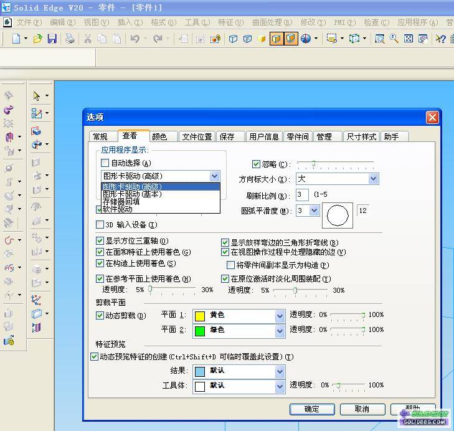The image size is (454, 431).
Task: Toggle 在参考平面上使用着色 (H) checkbox
Action: tap(100, 278)
